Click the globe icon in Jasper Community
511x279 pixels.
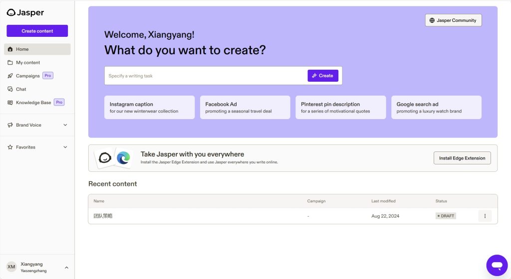point(432,20)
